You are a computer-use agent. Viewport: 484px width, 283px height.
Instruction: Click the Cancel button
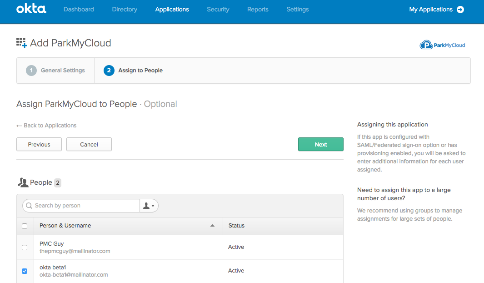(x=89, y=144)
